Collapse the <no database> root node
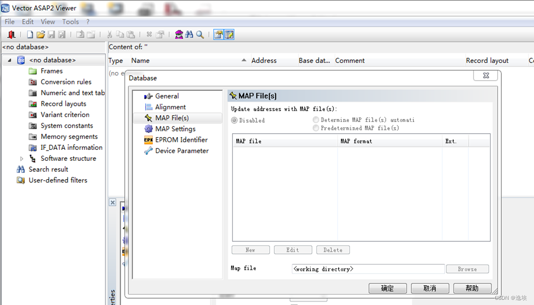This screenshot has height=305, width=534. [9, 60]
